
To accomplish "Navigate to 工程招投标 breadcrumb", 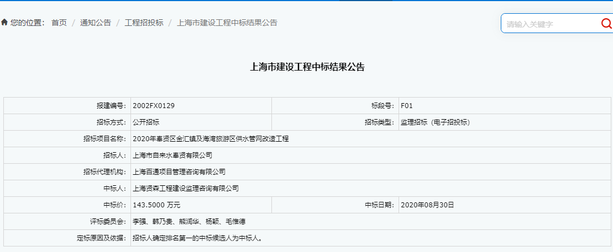I will [x=144, y=23].
